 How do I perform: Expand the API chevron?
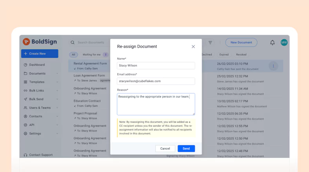click(x=57, y=125)
